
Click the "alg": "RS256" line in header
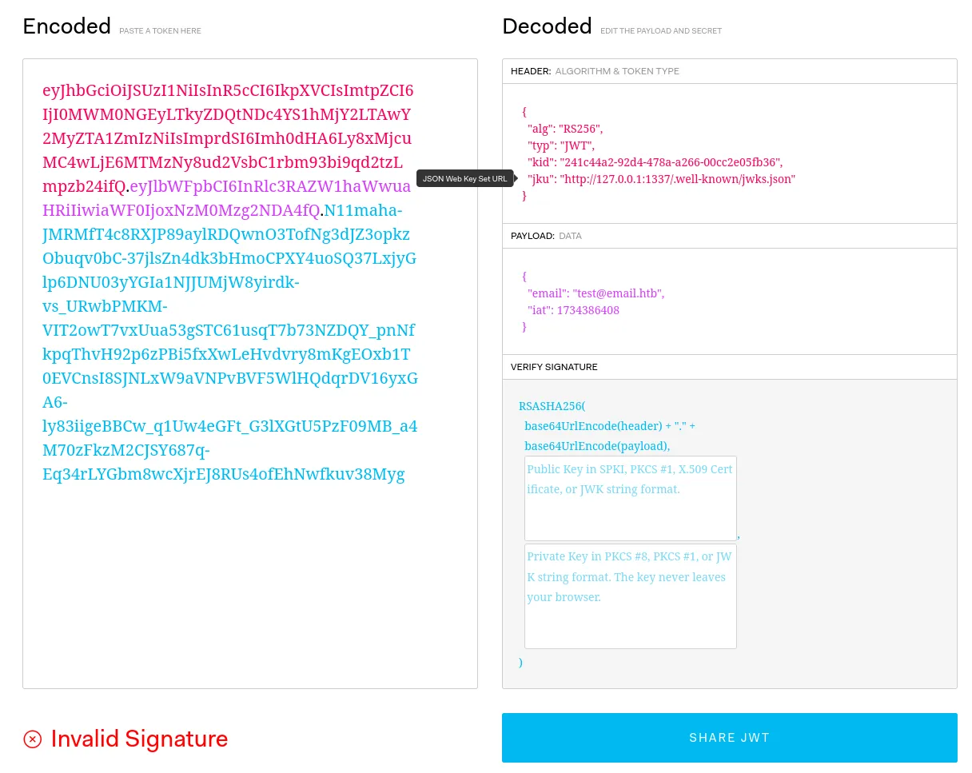[565, 129]
